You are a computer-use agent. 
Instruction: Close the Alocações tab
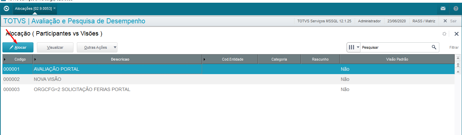coord(54,8)
